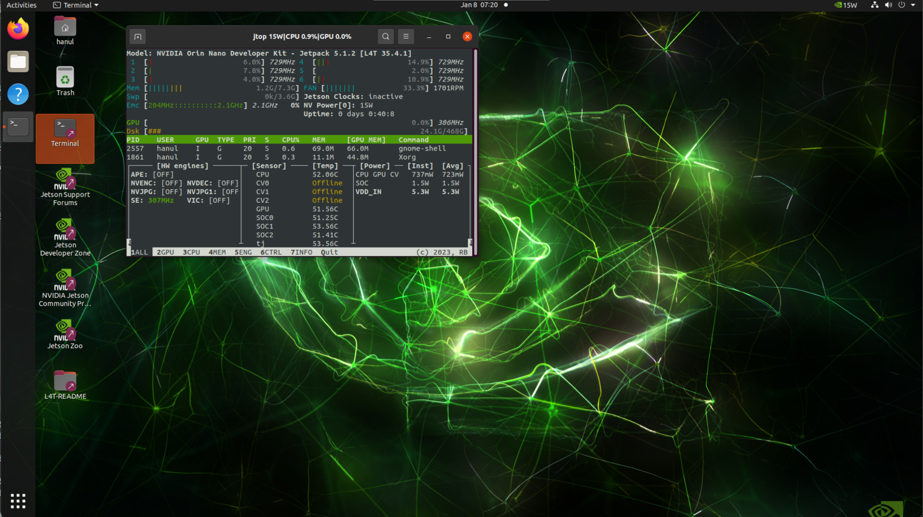Select the Jetson Support Forums shortcut
The height and width of the screenshot is (517, 923).
[x=65, y=187]
